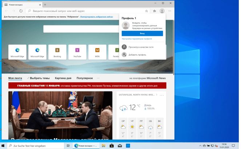Open a new tab with plus button
This screenshot has width=241, height=149.
[x=45, y=5]
